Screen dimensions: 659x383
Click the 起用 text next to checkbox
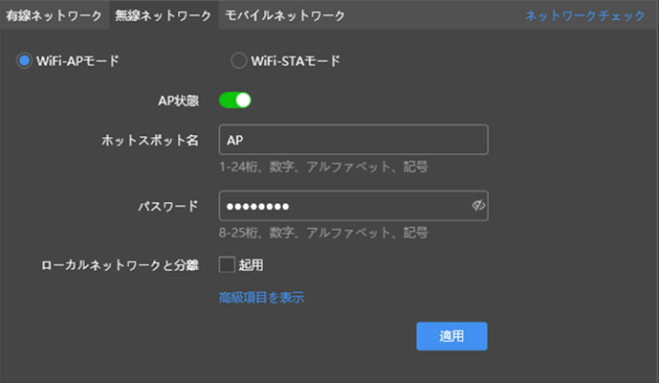click(251, 264)
